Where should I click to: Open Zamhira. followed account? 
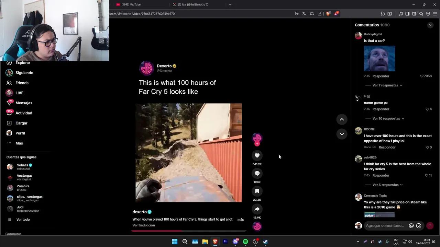tap(23, 188)
